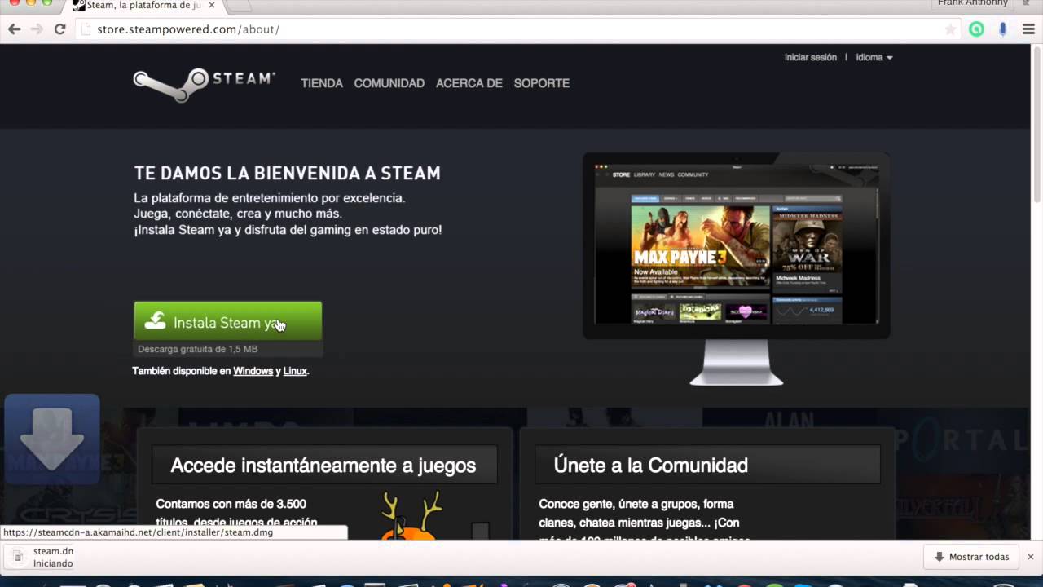Image resolution: width=1043 pixels, height=587 pixels.
Task: Click the Frank Anthonny profile button
Action: click(x=973, y=4)
